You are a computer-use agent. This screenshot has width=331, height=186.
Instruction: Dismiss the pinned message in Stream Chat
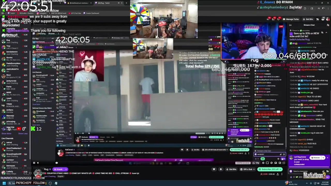click(322, 33)
